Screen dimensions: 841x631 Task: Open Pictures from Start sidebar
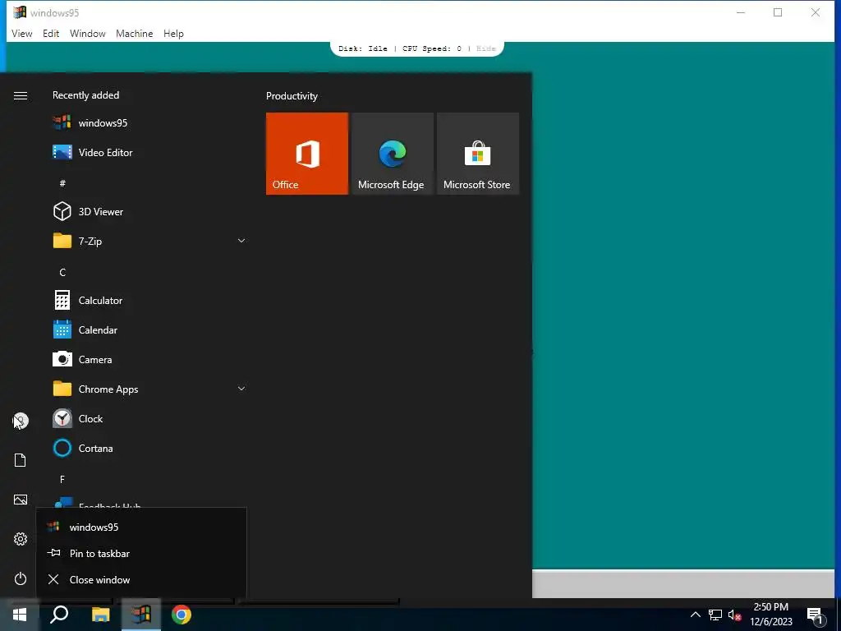pos(21,500)
